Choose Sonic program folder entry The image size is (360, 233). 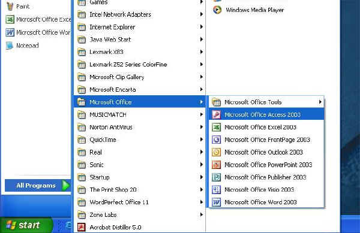(140, 165)
